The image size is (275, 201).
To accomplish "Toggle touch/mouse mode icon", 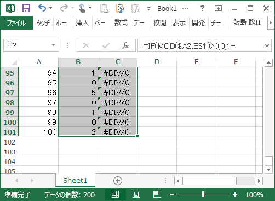I will pos(82,8).
